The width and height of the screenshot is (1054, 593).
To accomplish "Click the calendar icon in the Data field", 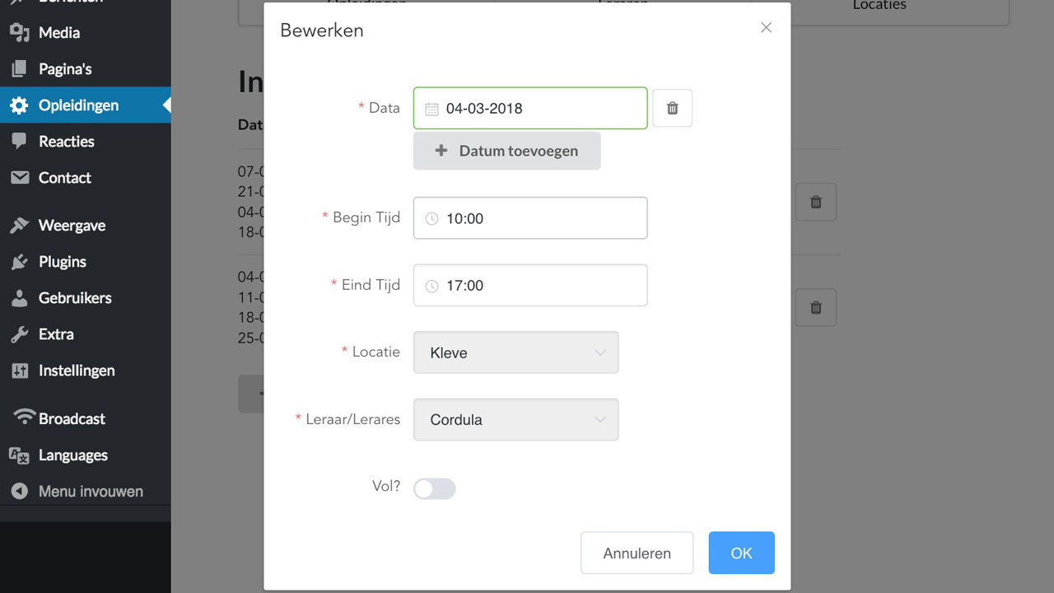I will point(431,109).
